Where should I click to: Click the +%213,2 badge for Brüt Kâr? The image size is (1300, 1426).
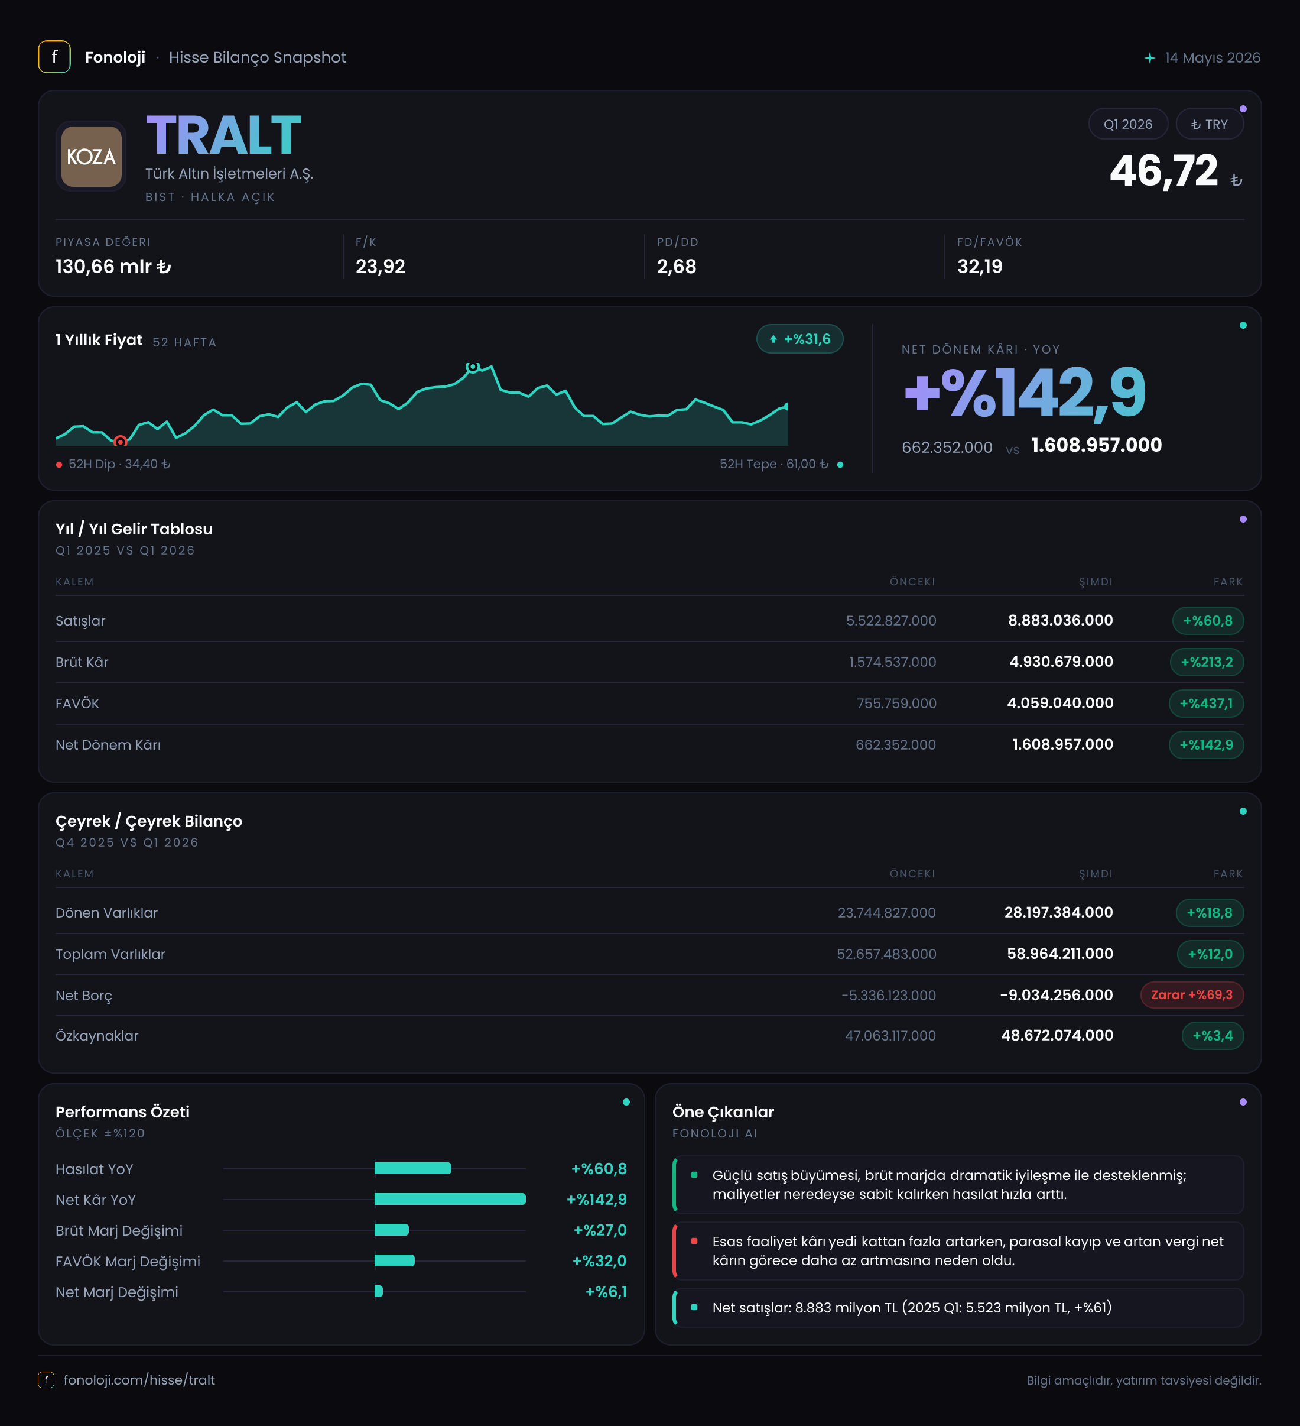1207,662
